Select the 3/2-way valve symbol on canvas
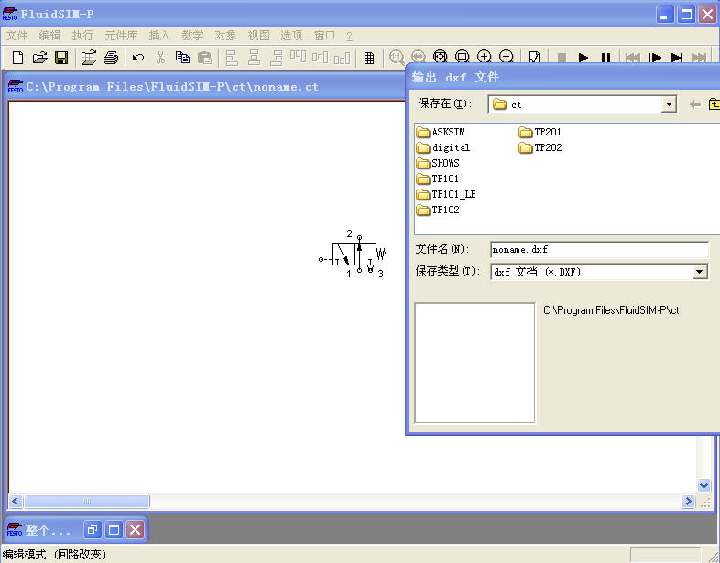Viewport: 720px width, 563px height. click(x=354, y=254)
